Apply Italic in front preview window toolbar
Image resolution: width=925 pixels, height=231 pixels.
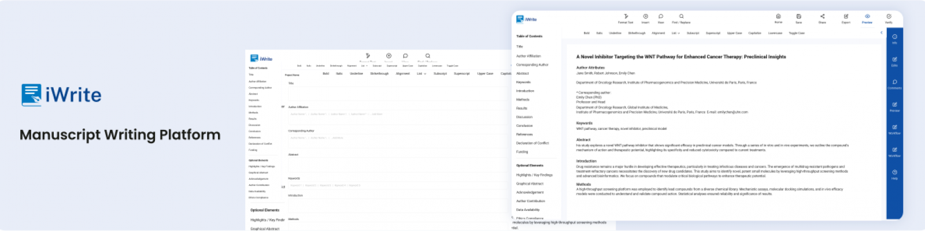click(600, 33)
